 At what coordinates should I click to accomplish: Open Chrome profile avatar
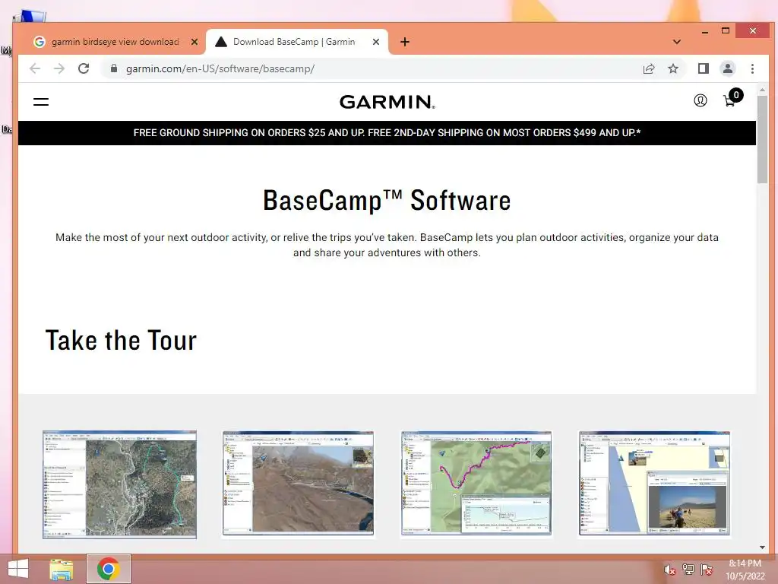coord(727,68)
